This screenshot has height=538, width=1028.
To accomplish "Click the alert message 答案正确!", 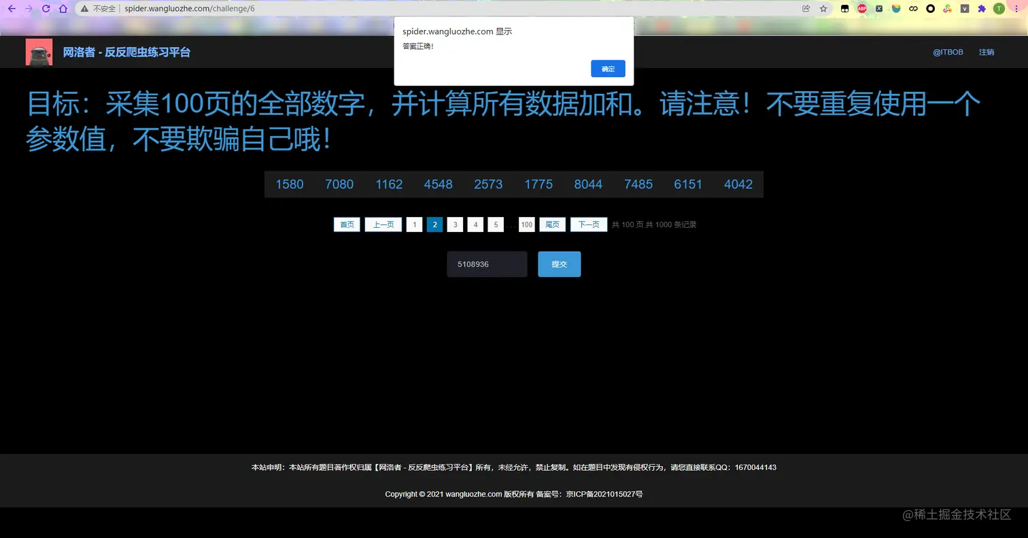I will (x=417, y=46).
